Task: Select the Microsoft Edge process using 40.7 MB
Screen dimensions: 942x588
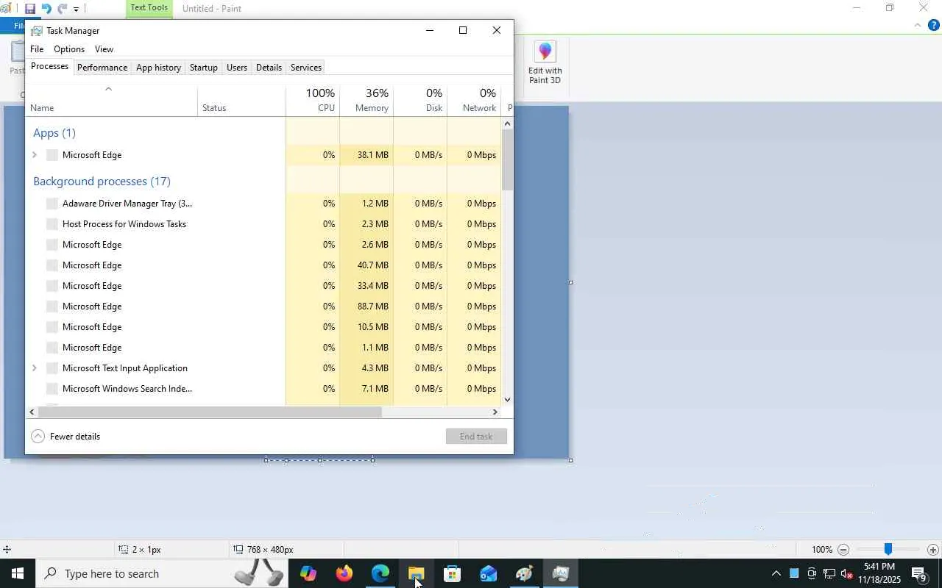Action: coord(263,265)
